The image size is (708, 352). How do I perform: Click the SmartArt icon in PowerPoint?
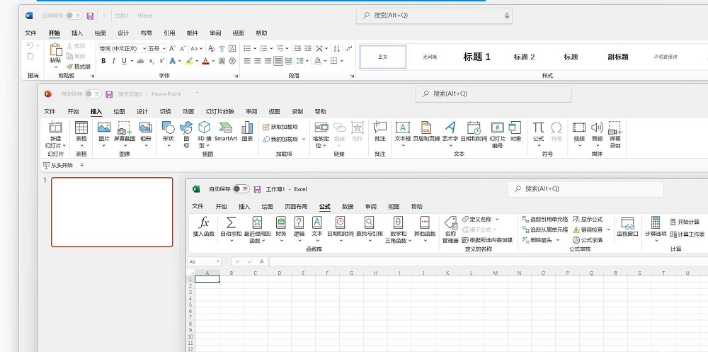226,131
